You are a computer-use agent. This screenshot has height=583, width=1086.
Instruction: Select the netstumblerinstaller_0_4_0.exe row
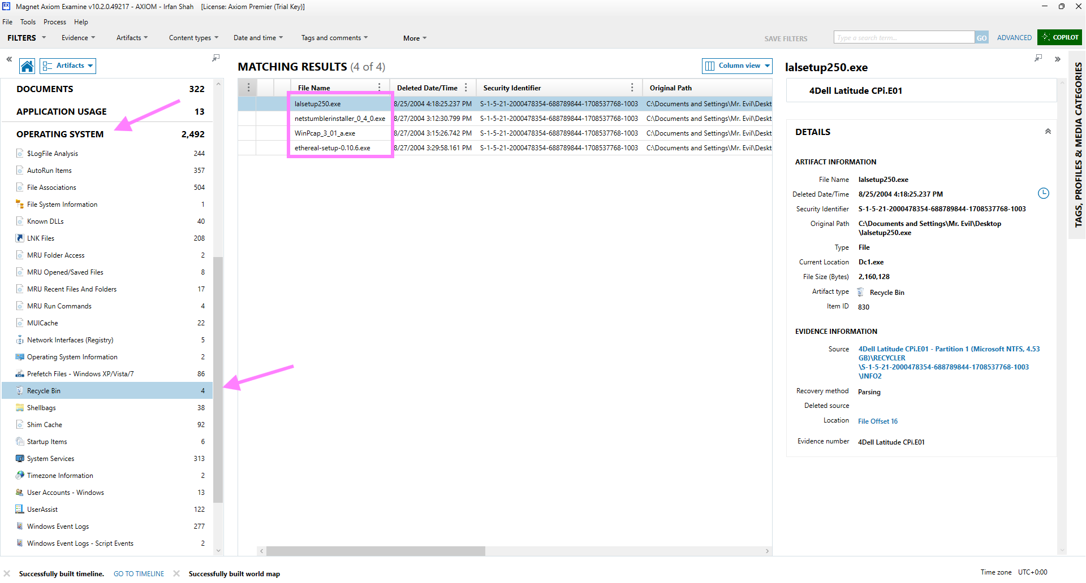coord(505,119)
